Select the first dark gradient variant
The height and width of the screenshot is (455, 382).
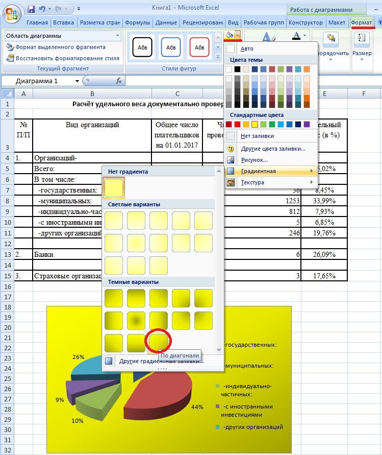click(114, 298)
